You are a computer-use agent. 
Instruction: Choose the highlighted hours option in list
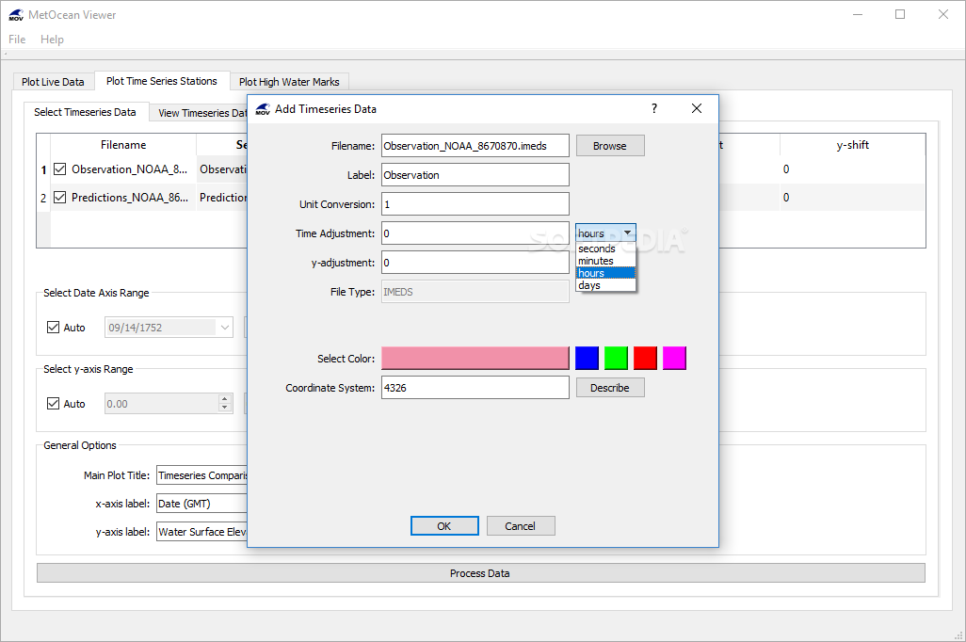tap(605, 273)
